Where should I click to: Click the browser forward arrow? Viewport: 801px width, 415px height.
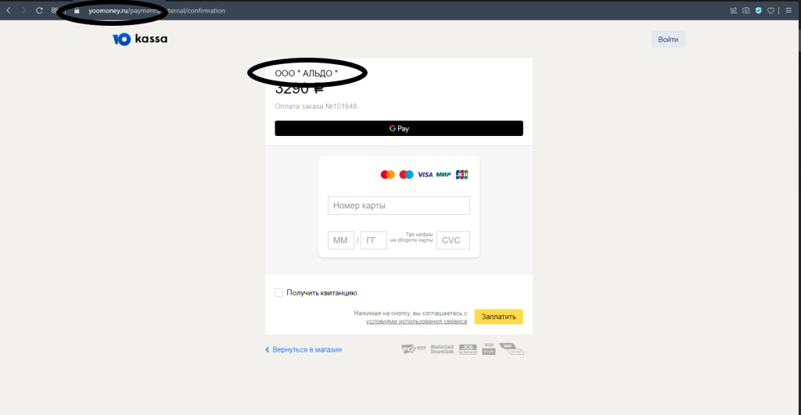coord(23,10)
